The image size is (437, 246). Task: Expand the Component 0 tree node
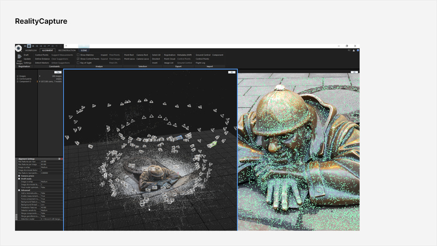pos(17,82)
